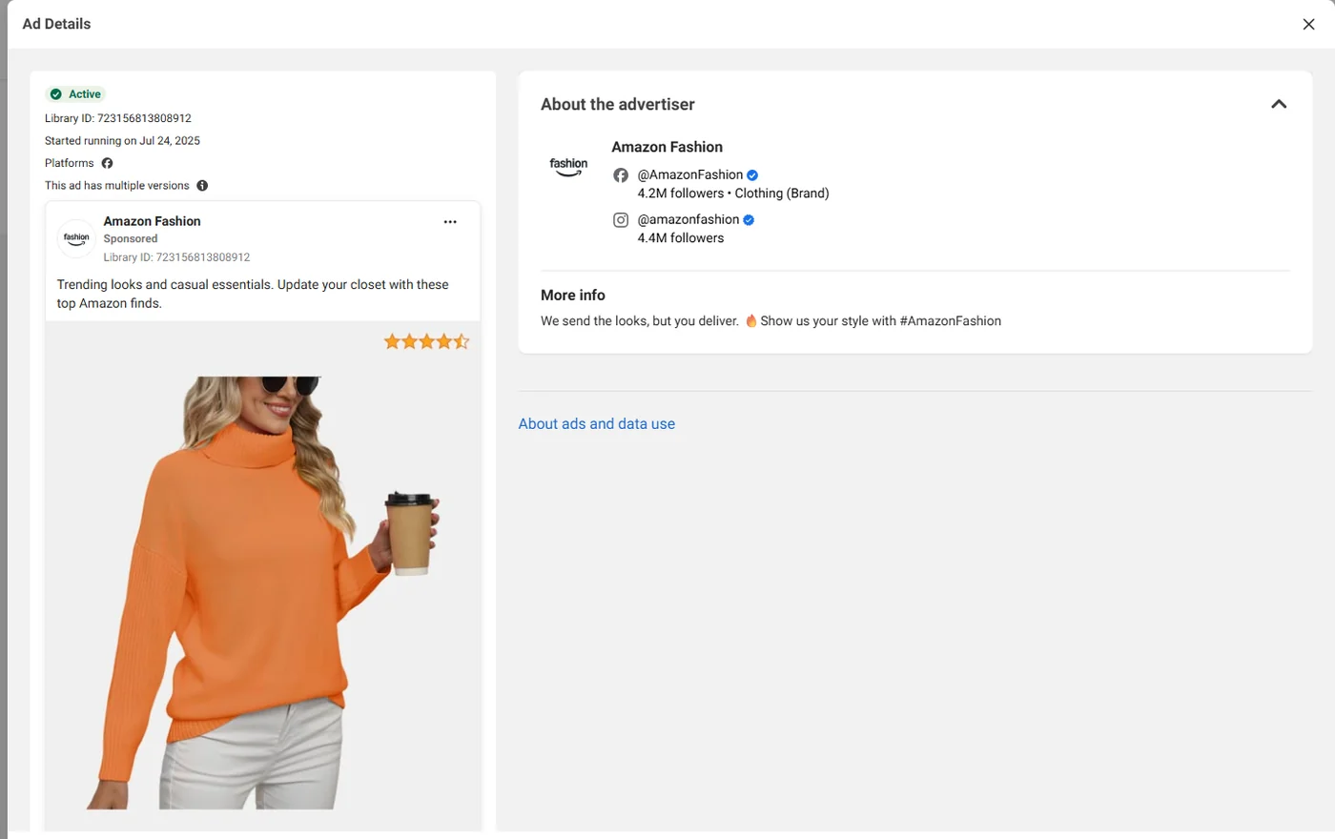Collapse the About the advertiser section
Screen dimensions: 1335x839
pyautogui.click(x=1279, y=104)
